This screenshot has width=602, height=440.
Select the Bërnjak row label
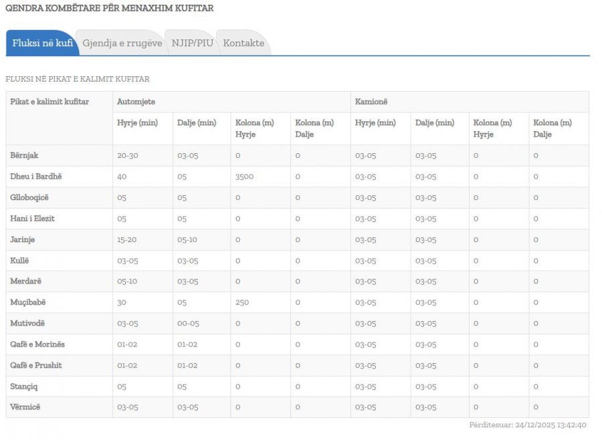coord(25,155)
